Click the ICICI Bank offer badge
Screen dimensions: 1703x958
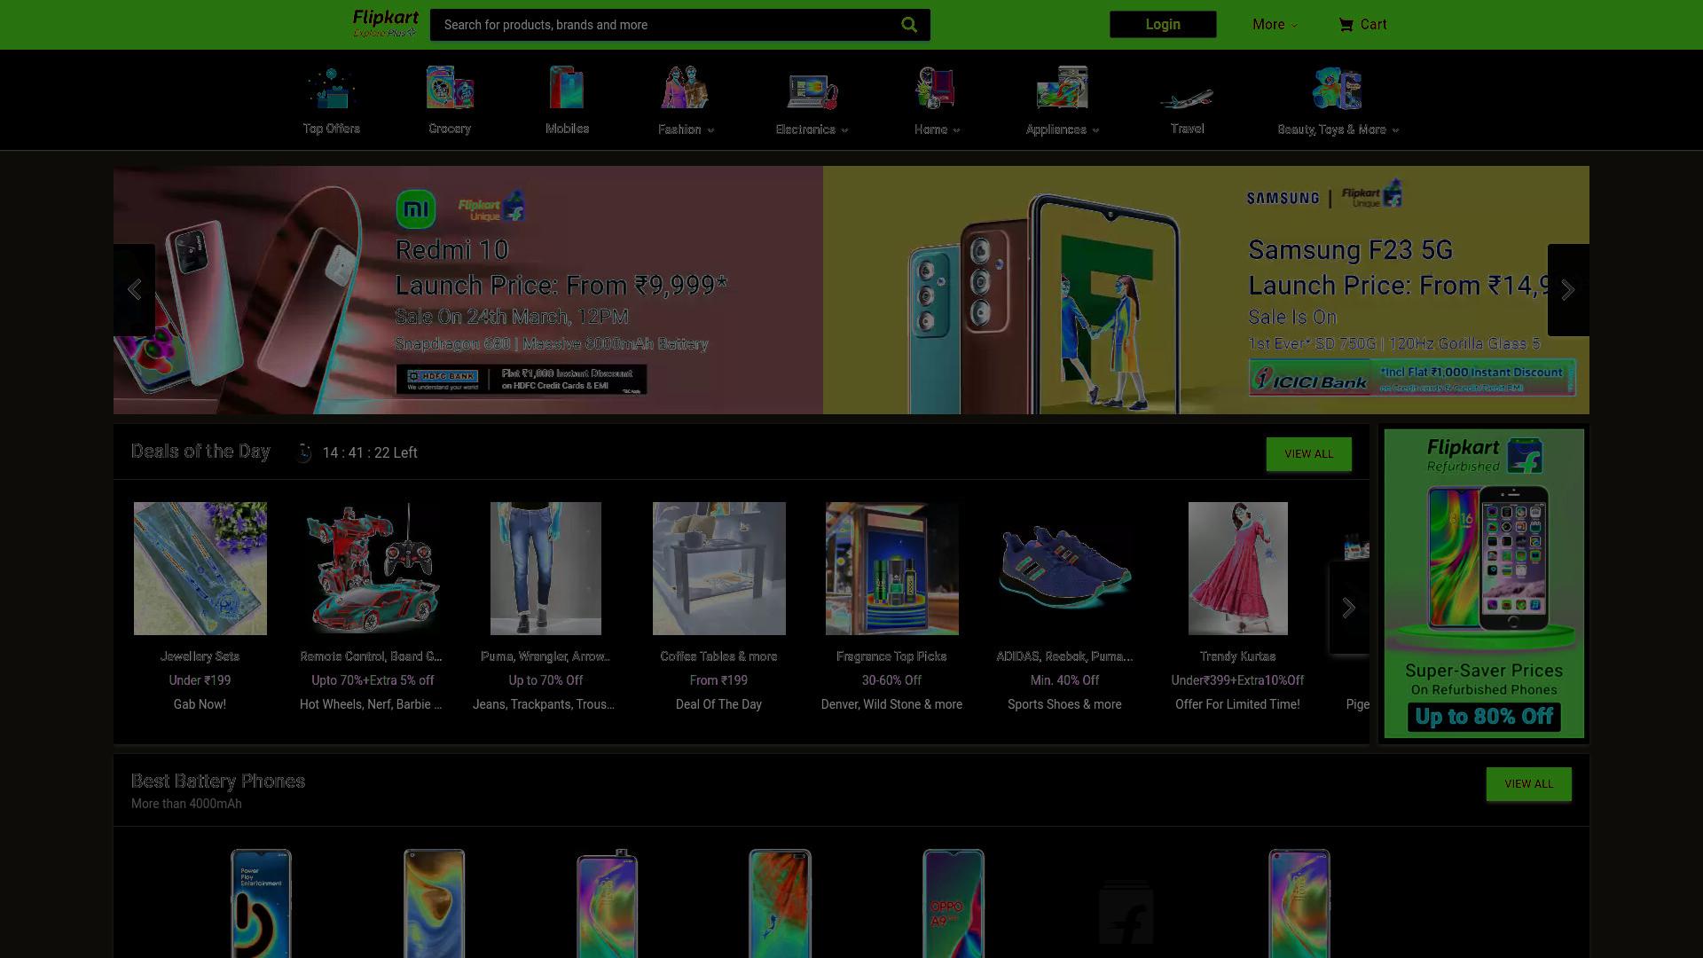1412,378
